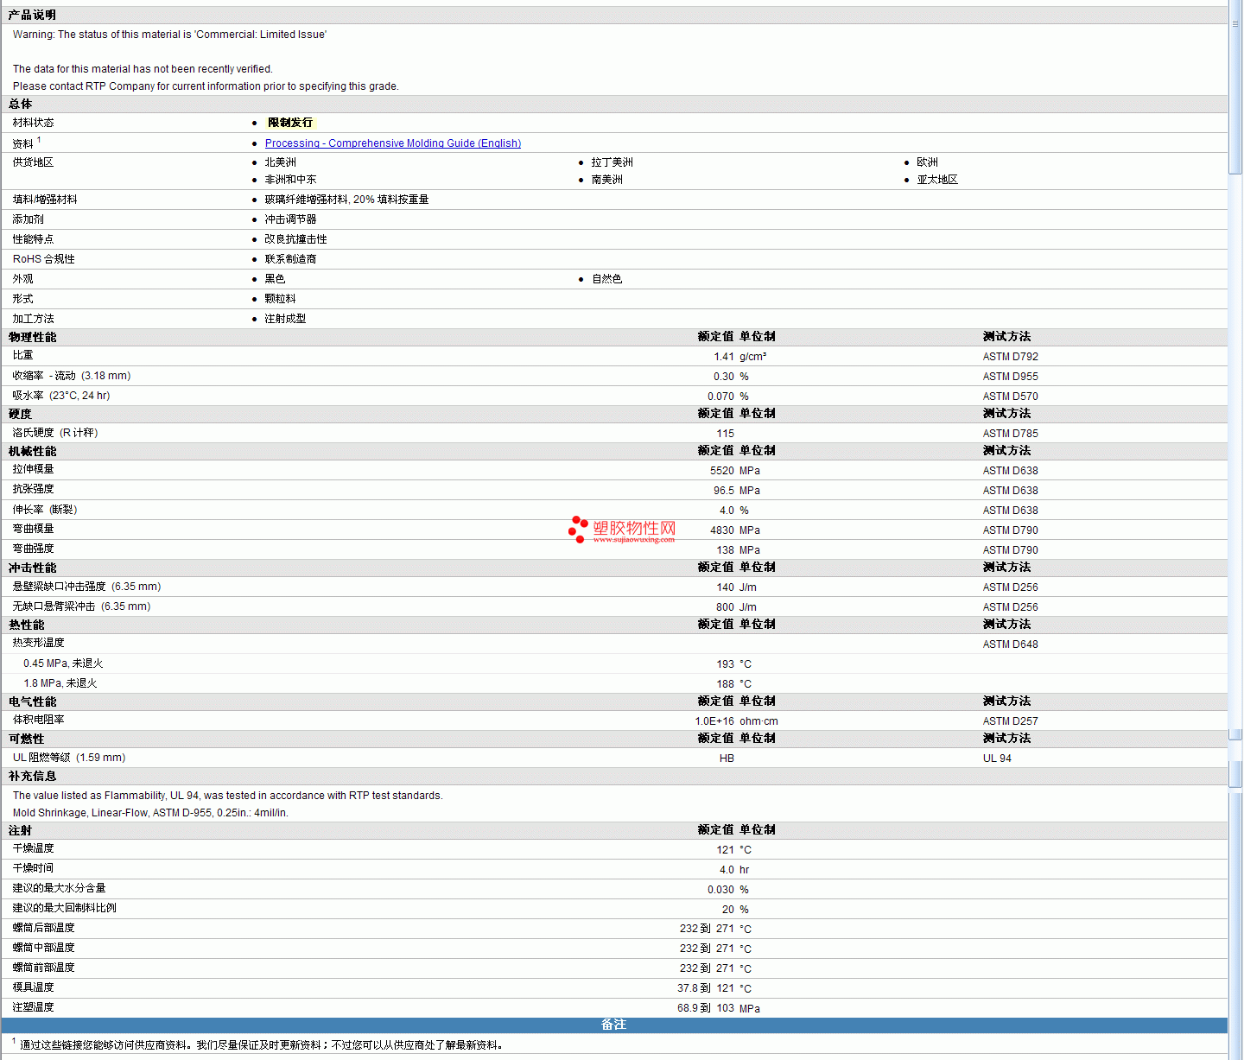1244x1060 pixels.
Task: Click the footnote superscript beside 资料
Action: pyautogui.click(x=39, y=140)
